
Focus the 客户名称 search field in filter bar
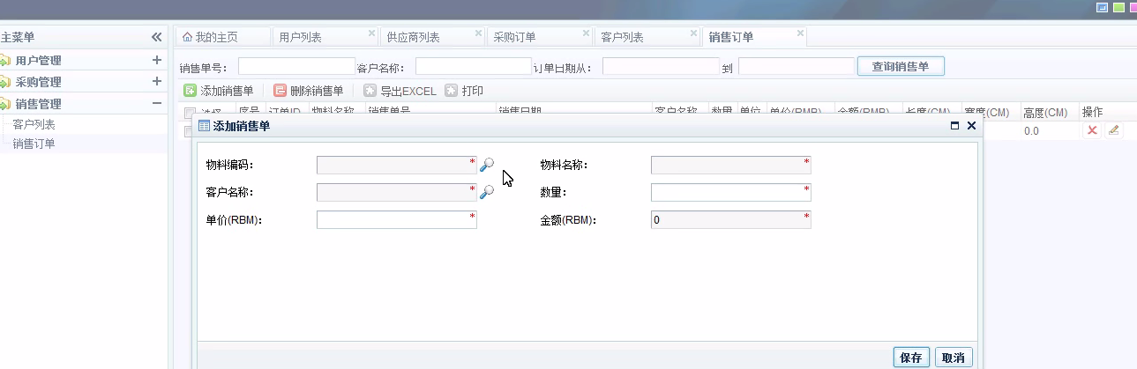474,66
